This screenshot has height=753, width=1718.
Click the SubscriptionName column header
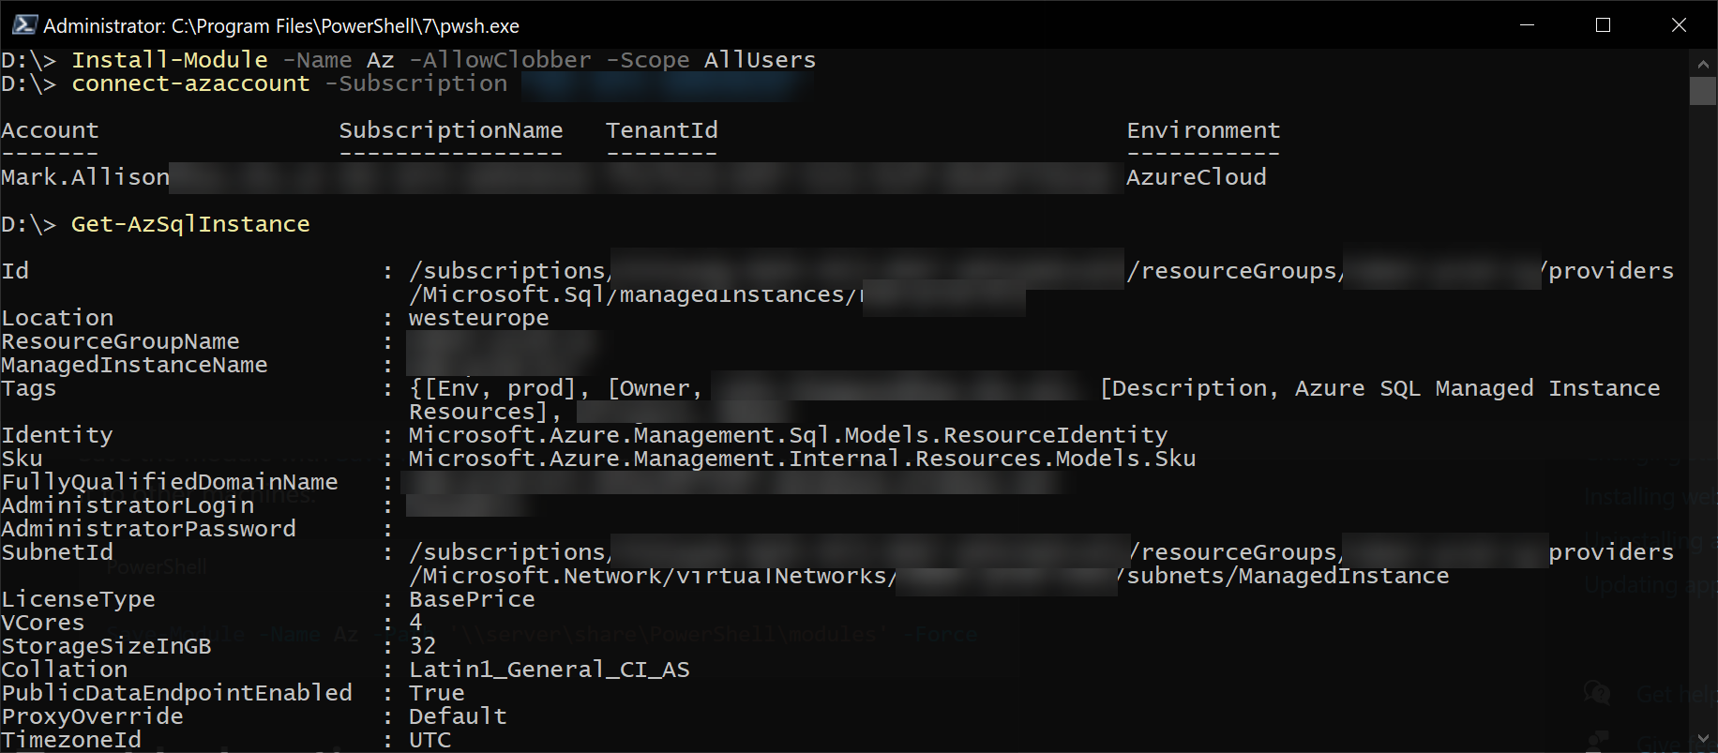[x=451, y=130]
